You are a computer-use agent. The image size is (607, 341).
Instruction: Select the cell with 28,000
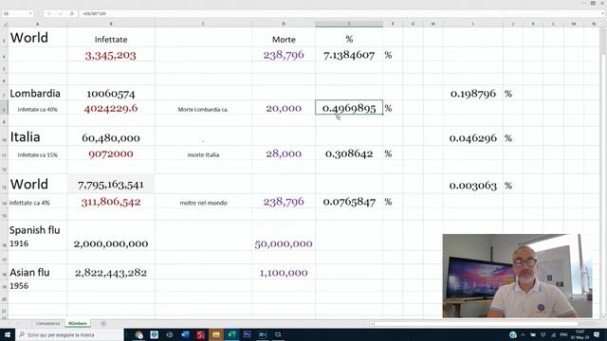click(x=284, y=153)
